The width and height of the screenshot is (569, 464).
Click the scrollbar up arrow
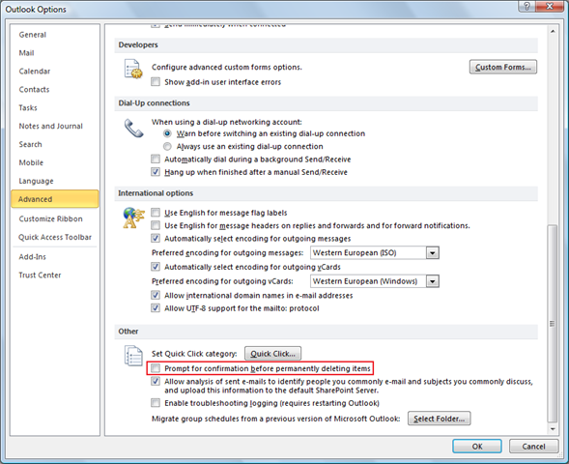pyautogui.click(x=553, y=32)
